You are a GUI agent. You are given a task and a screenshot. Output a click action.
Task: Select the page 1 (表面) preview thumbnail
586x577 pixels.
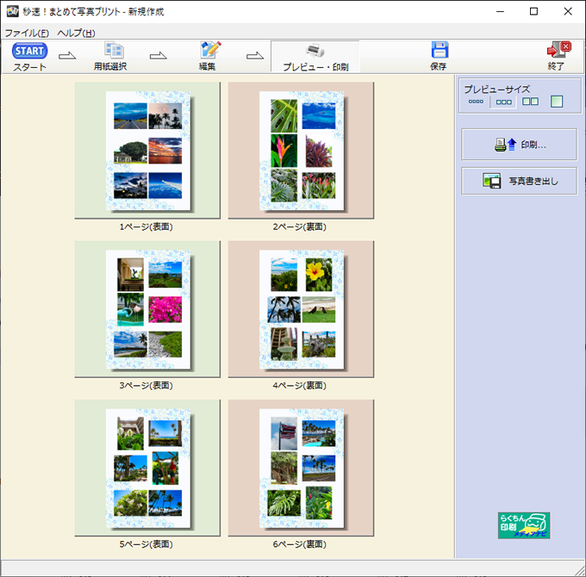coord(146,151)
